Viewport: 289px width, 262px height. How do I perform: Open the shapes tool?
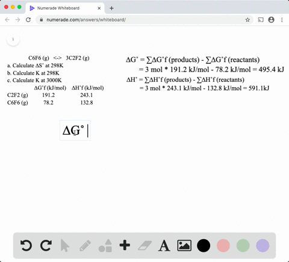click(x=105, y=245)
